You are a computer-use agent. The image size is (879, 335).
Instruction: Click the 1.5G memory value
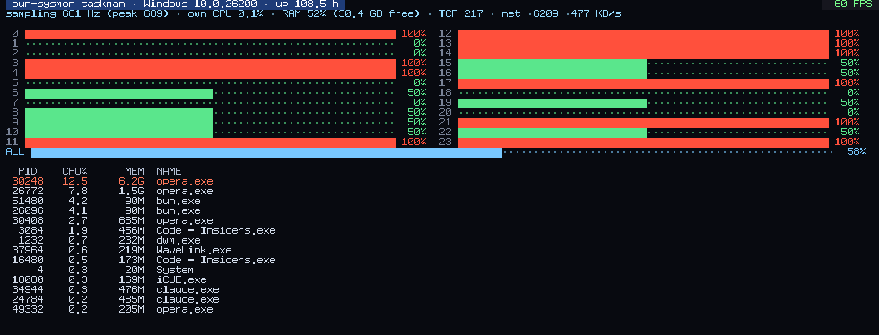tap(132, 191)
